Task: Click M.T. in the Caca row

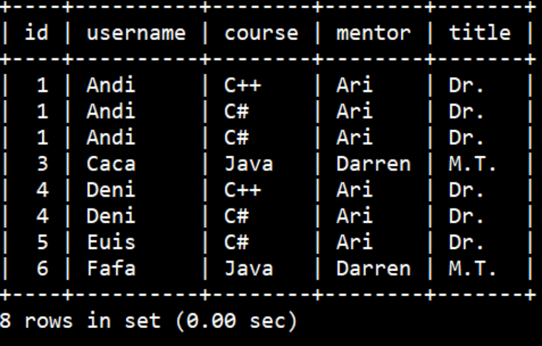Action: (472, 163)
